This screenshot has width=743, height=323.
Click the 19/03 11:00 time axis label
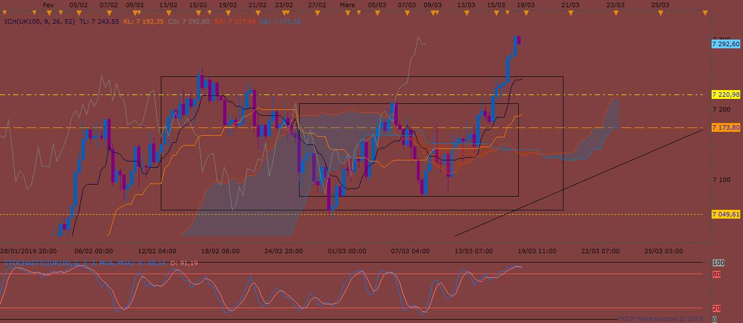pos(536,251)
